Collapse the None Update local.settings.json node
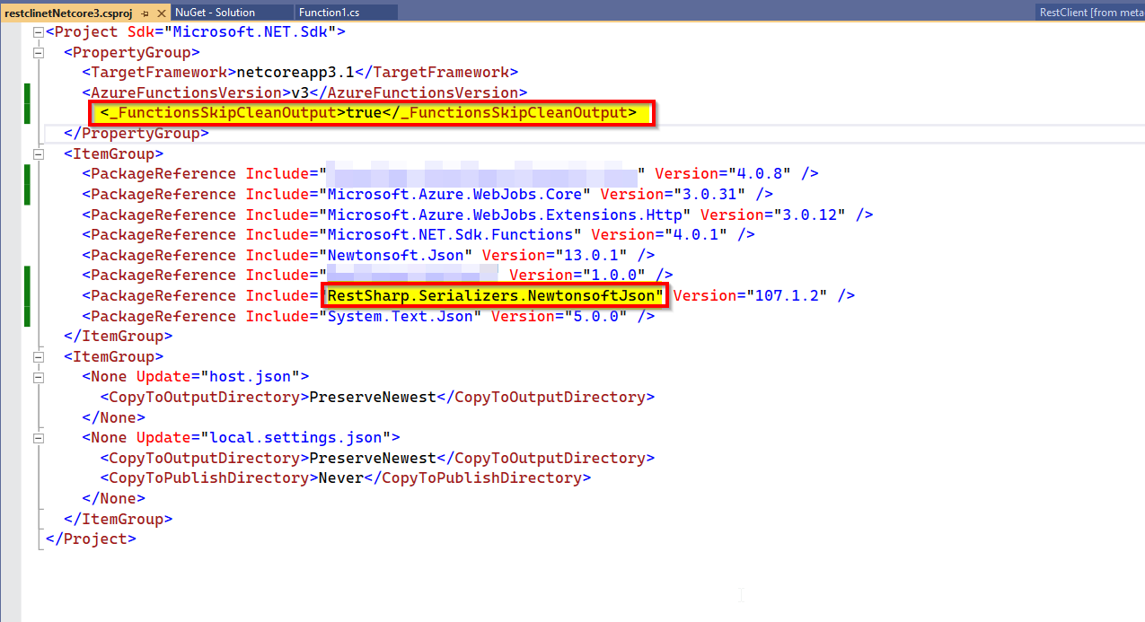Screen dimensions: 1145x622 [37, 438]
